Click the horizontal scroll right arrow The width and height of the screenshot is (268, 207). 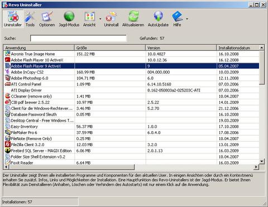pyautogui.click(x=256, y=167)
